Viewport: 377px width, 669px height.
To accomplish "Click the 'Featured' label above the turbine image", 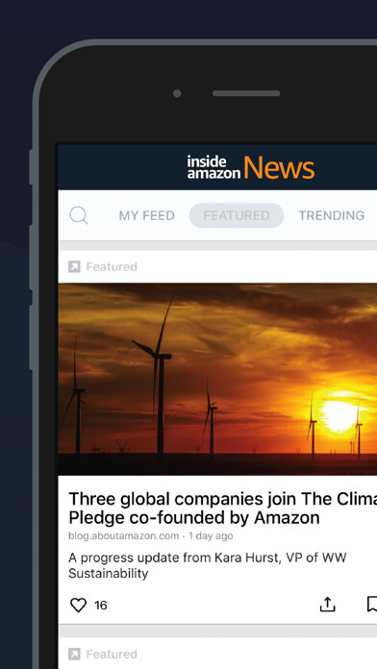I will (x=112, y=267).
